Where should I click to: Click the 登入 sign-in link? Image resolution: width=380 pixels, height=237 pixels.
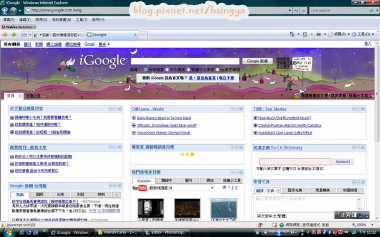(367, 44)
